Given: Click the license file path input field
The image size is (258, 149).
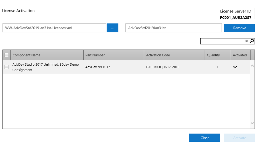Looking at the screenshot, I should tap(54, 28).
